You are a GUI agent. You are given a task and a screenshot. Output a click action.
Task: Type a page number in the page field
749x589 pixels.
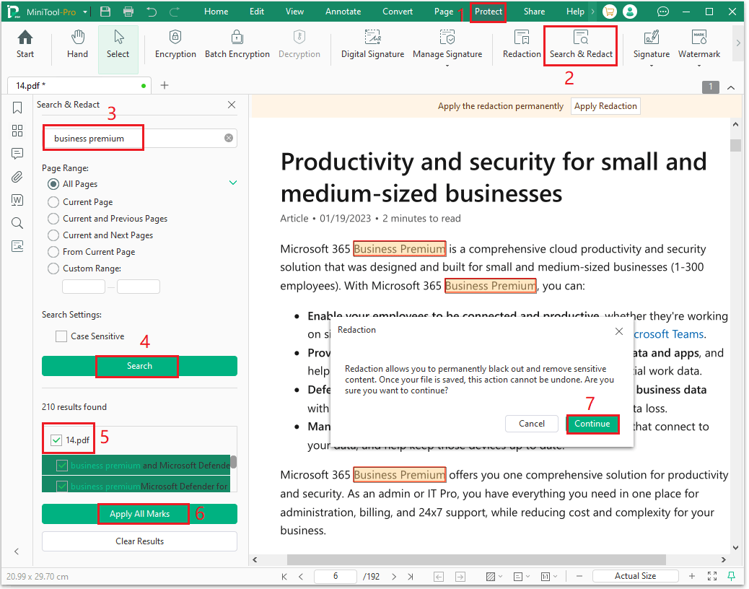pyautogui.click(x=335, y=576)
